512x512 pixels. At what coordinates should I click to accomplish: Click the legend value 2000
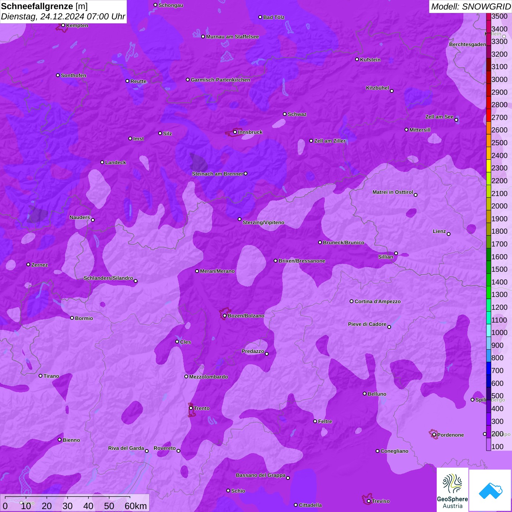(500, 206)
